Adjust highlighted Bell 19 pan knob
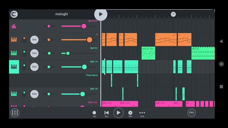228x128 pixels. pyautogui.click(x=49, y=67)
